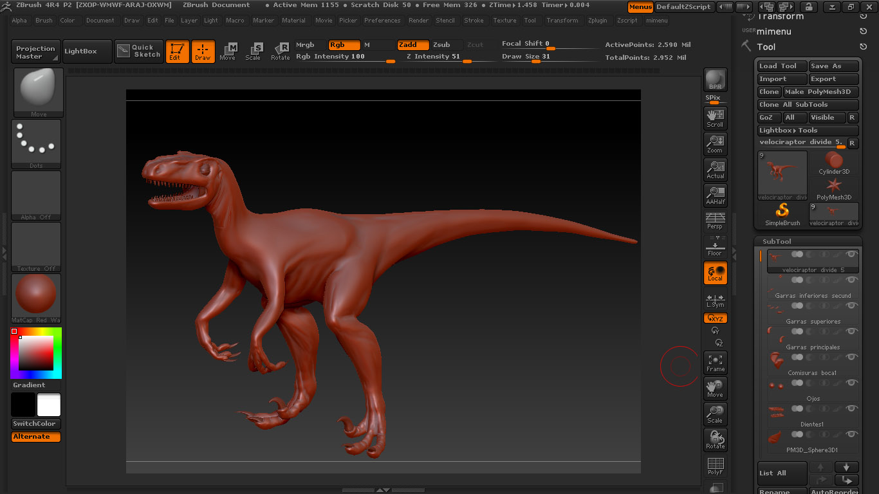
Task: Click the SwitchColor button
Action: pyautogui.click(x=36, y=424)
